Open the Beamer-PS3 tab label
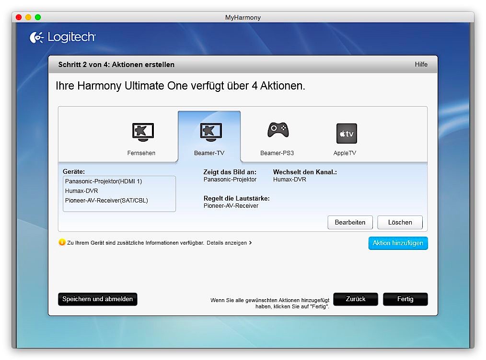Viewport: 486px width, 360px height. tap(277, 153)
